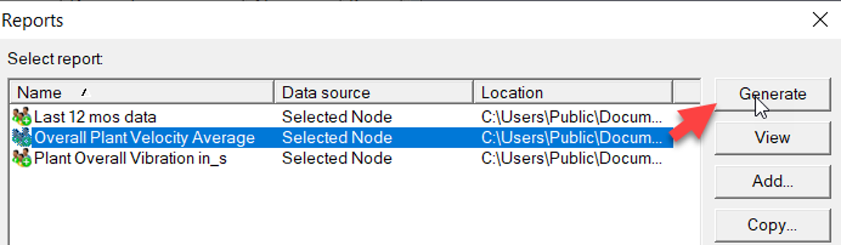Click the Selected Node cell in the highlighted row
Viewport: 841px width, 245px height.
click(337, 137)
